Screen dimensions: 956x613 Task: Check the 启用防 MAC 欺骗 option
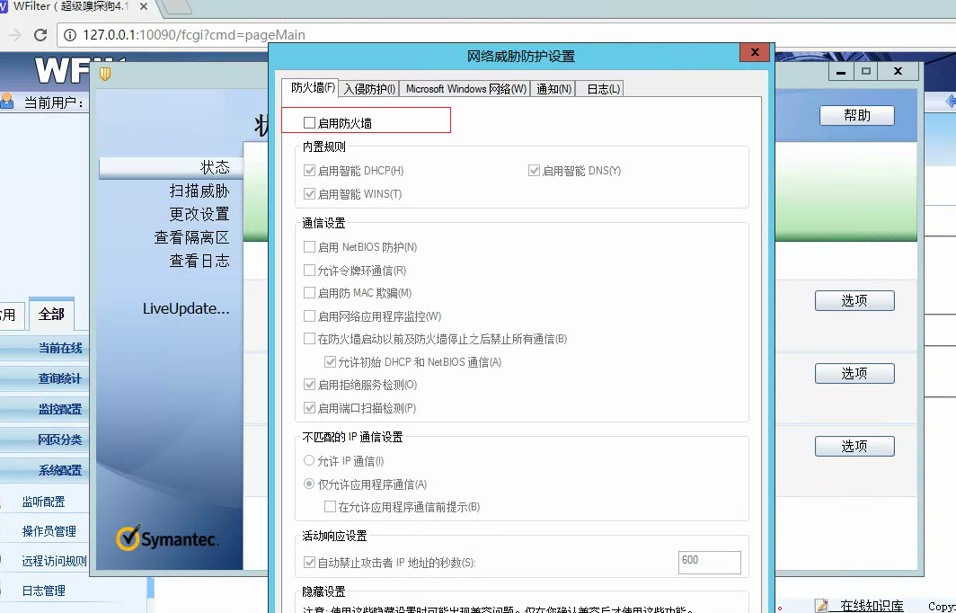[310, 293]
